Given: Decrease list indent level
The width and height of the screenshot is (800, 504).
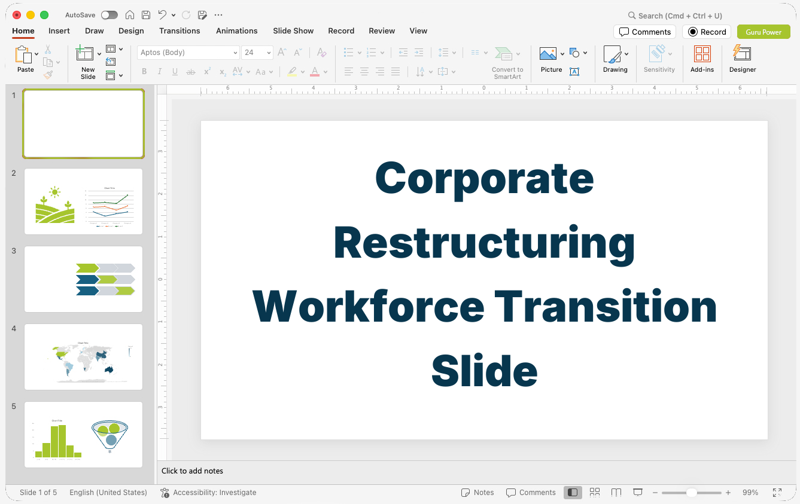Looking at the screenshot, I should 403,53.
